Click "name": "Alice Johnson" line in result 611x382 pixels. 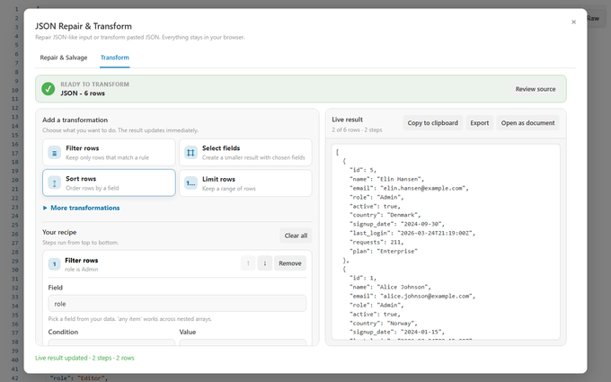click(x=390, y=287)
